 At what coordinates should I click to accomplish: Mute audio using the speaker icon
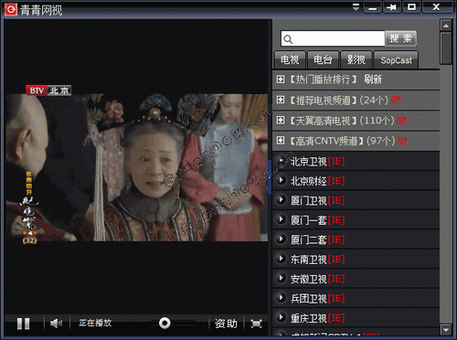pos(57,324)
